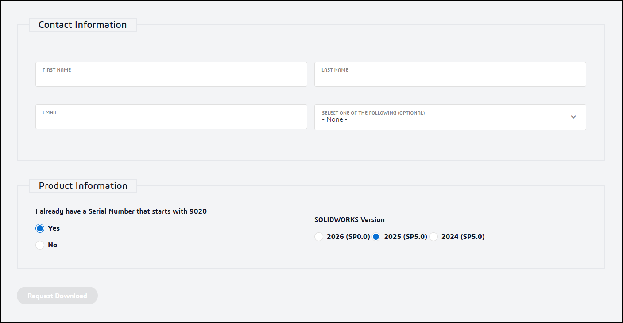Click the Product Information section heading

tap(83, 186)
